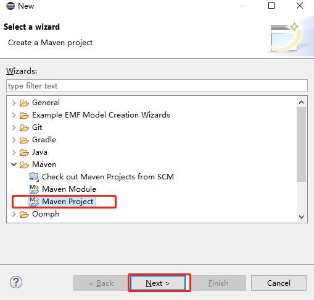Select the Java tree label
This screenshot has width=314, height=300.
pos(39,152)
